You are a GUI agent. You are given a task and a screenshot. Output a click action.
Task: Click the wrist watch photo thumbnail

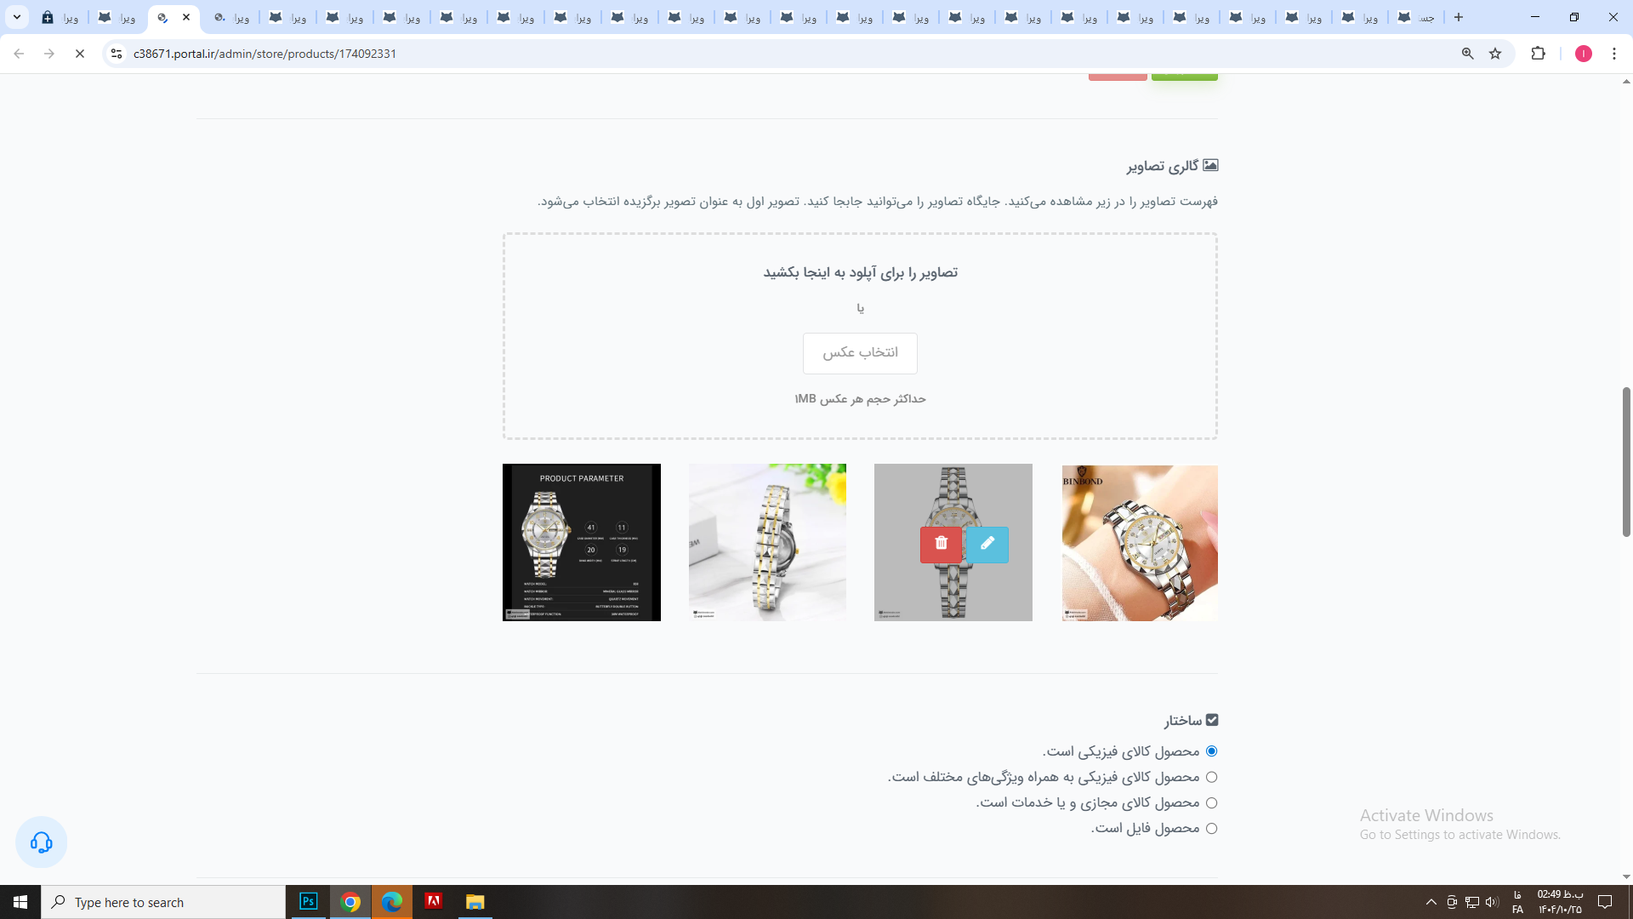[x=1140, y=543]
